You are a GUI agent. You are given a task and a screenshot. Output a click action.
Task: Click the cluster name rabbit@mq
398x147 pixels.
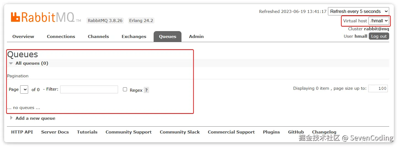tap(376, 29)
